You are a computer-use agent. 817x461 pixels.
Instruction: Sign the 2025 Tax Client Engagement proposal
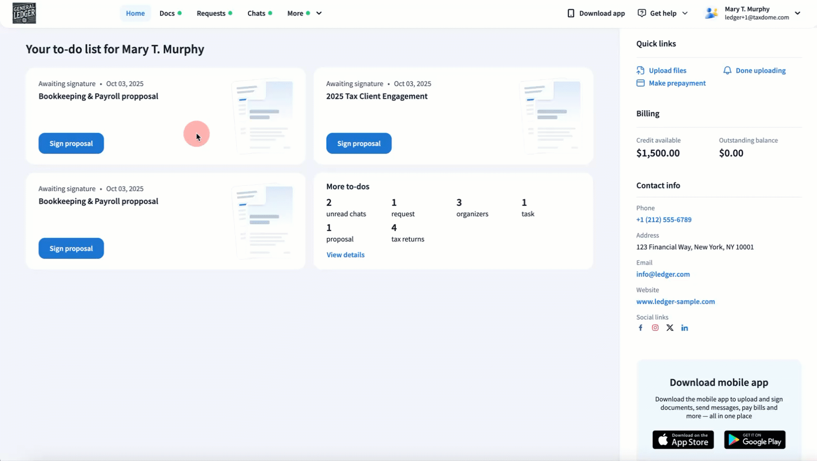(359, 143)
